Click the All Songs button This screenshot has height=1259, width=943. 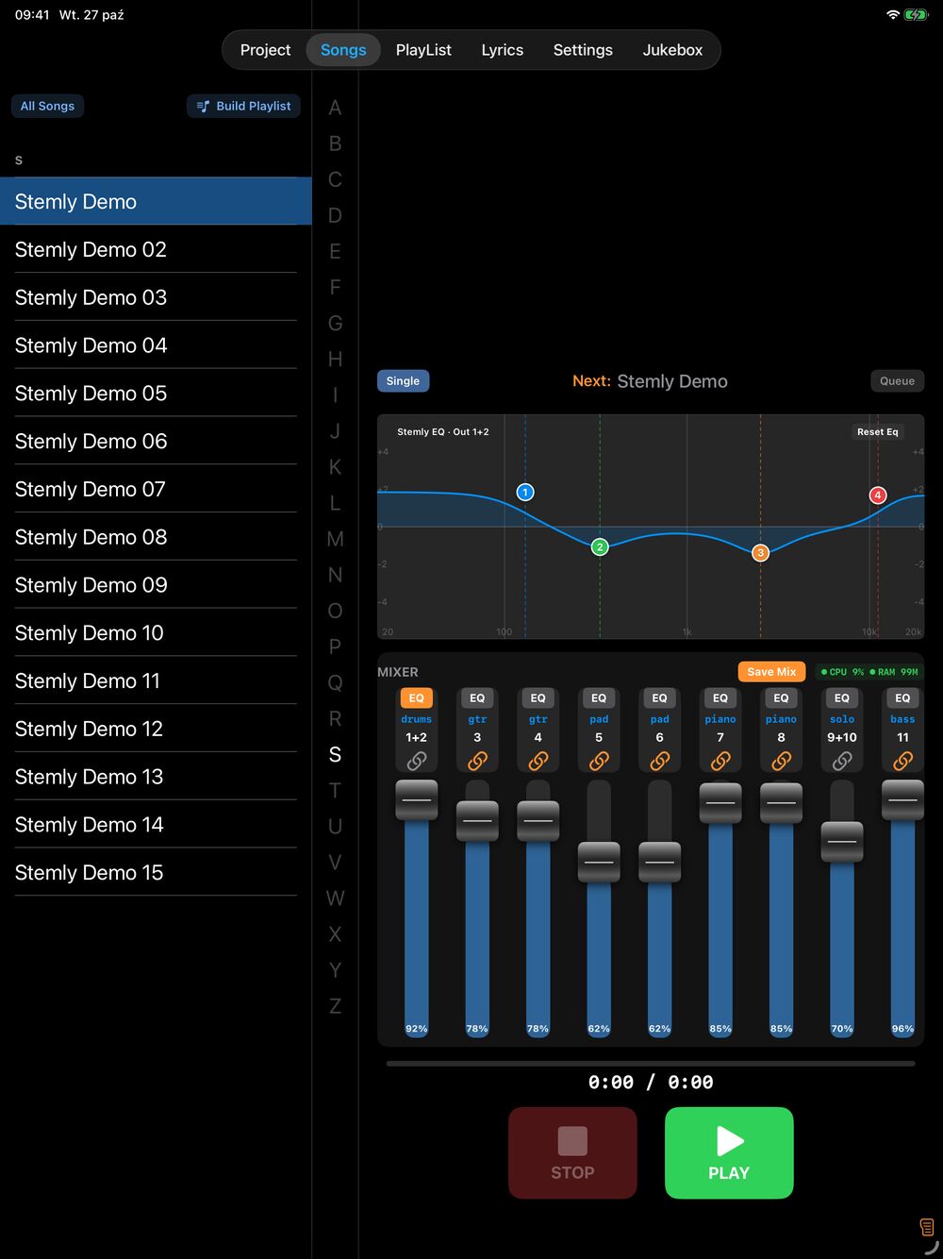[x=47, y=106]
